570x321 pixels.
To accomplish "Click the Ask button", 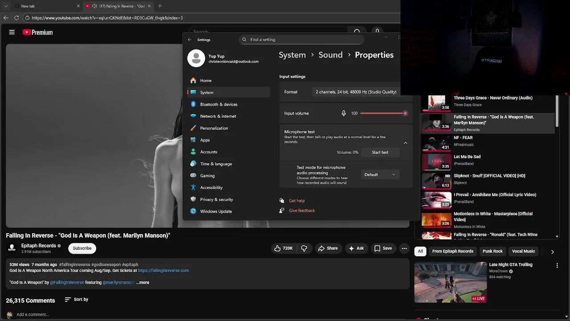I will pos(356,248).
